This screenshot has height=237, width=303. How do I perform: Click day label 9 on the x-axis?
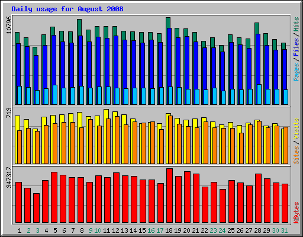click(91, 230)
